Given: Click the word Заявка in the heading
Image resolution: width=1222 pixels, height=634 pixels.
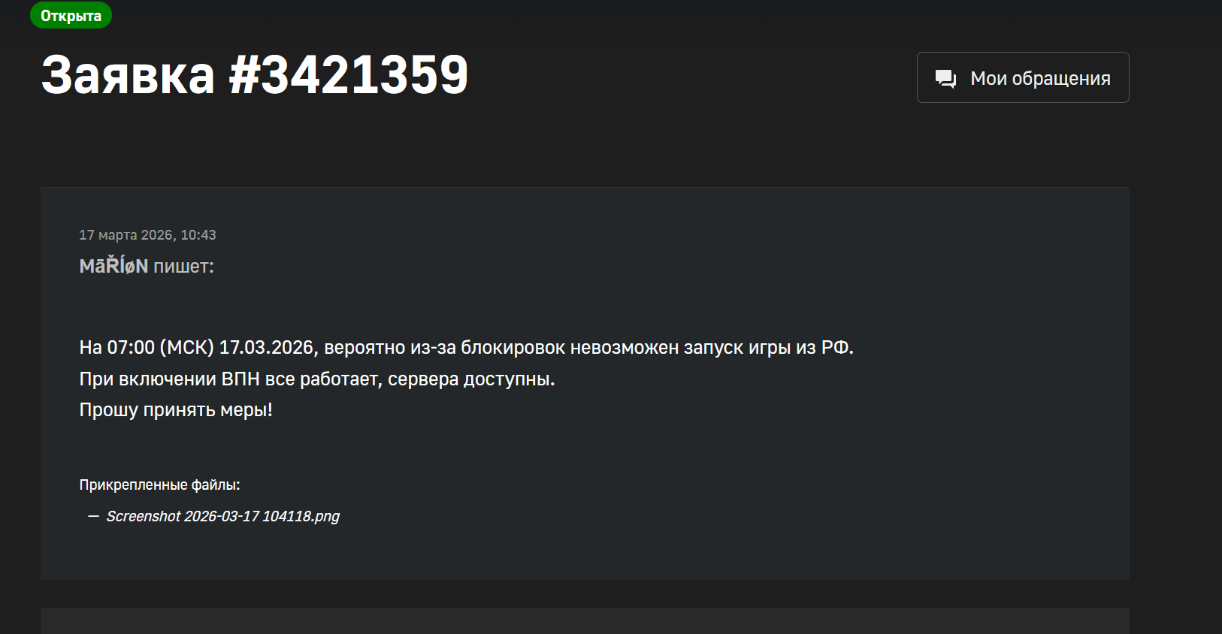Looking at the screenshot, I should point(128,76).
